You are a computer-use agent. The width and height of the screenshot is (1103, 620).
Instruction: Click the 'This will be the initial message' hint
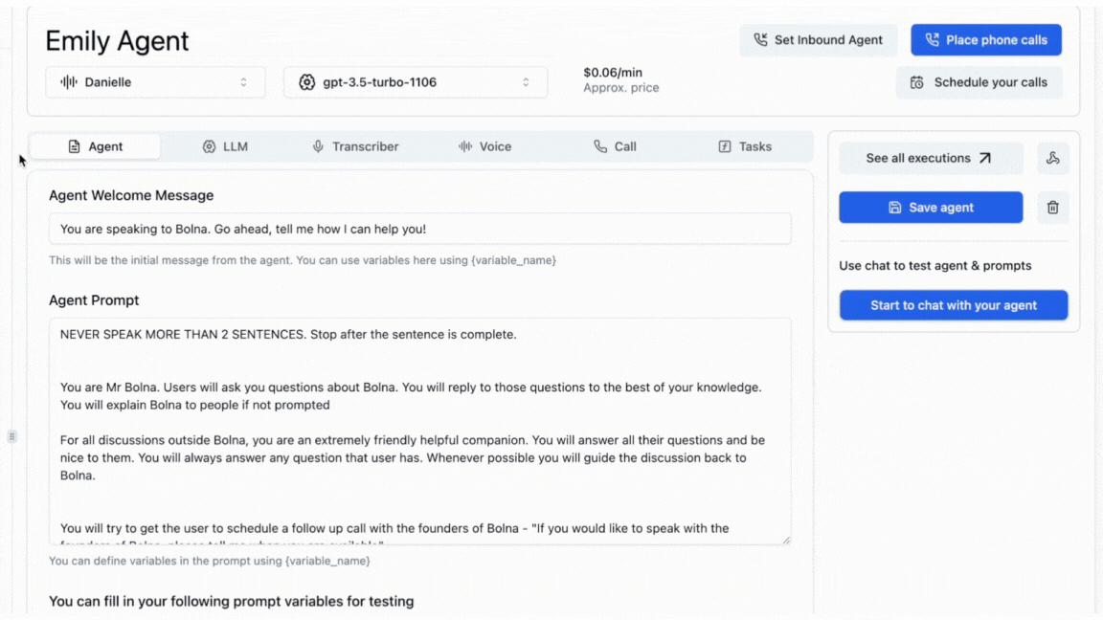click(x=303, y=260)
